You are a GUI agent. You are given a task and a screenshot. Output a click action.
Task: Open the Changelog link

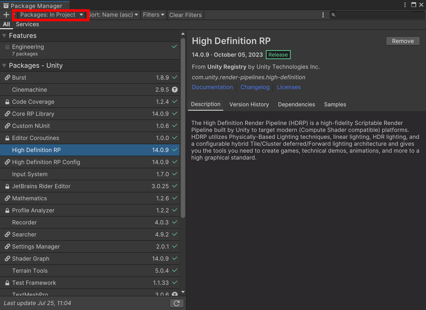click(x=255, y=87)
